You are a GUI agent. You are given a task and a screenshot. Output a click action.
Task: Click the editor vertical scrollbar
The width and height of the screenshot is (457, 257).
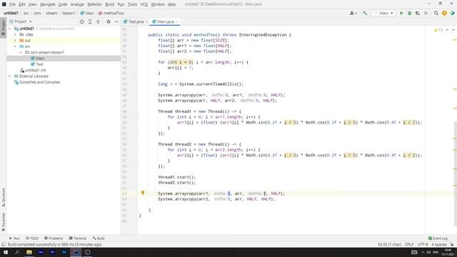(456, 173)
